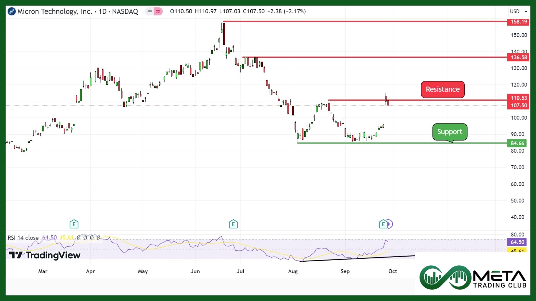
Task: Click the RSI value 64.50 in legend
Action: click(49, 238)
